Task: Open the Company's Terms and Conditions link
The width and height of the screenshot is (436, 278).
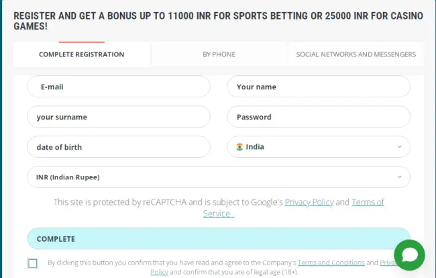Action: [x=331, y=263]
